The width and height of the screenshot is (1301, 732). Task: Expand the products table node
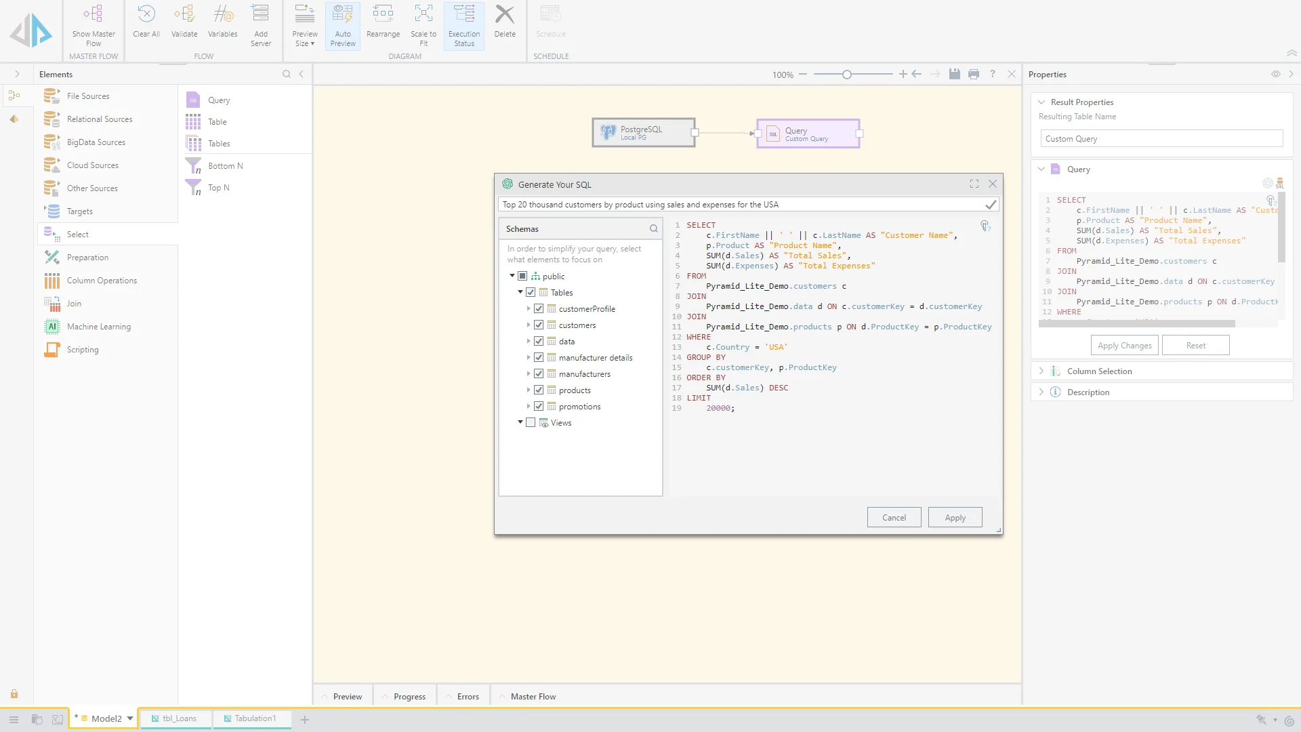click(529, 390)
